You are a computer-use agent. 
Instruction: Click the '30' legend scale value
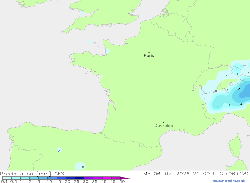(x=86, y=182)
